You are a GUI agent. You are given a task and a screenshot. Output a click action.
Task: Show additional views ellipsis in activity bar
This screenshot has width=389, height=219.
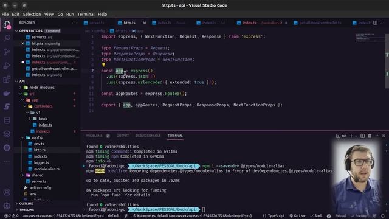click(7, 161)
